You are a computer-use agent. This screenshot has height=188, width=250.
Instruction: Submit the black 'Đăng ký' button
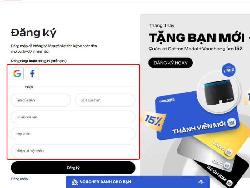73,168
